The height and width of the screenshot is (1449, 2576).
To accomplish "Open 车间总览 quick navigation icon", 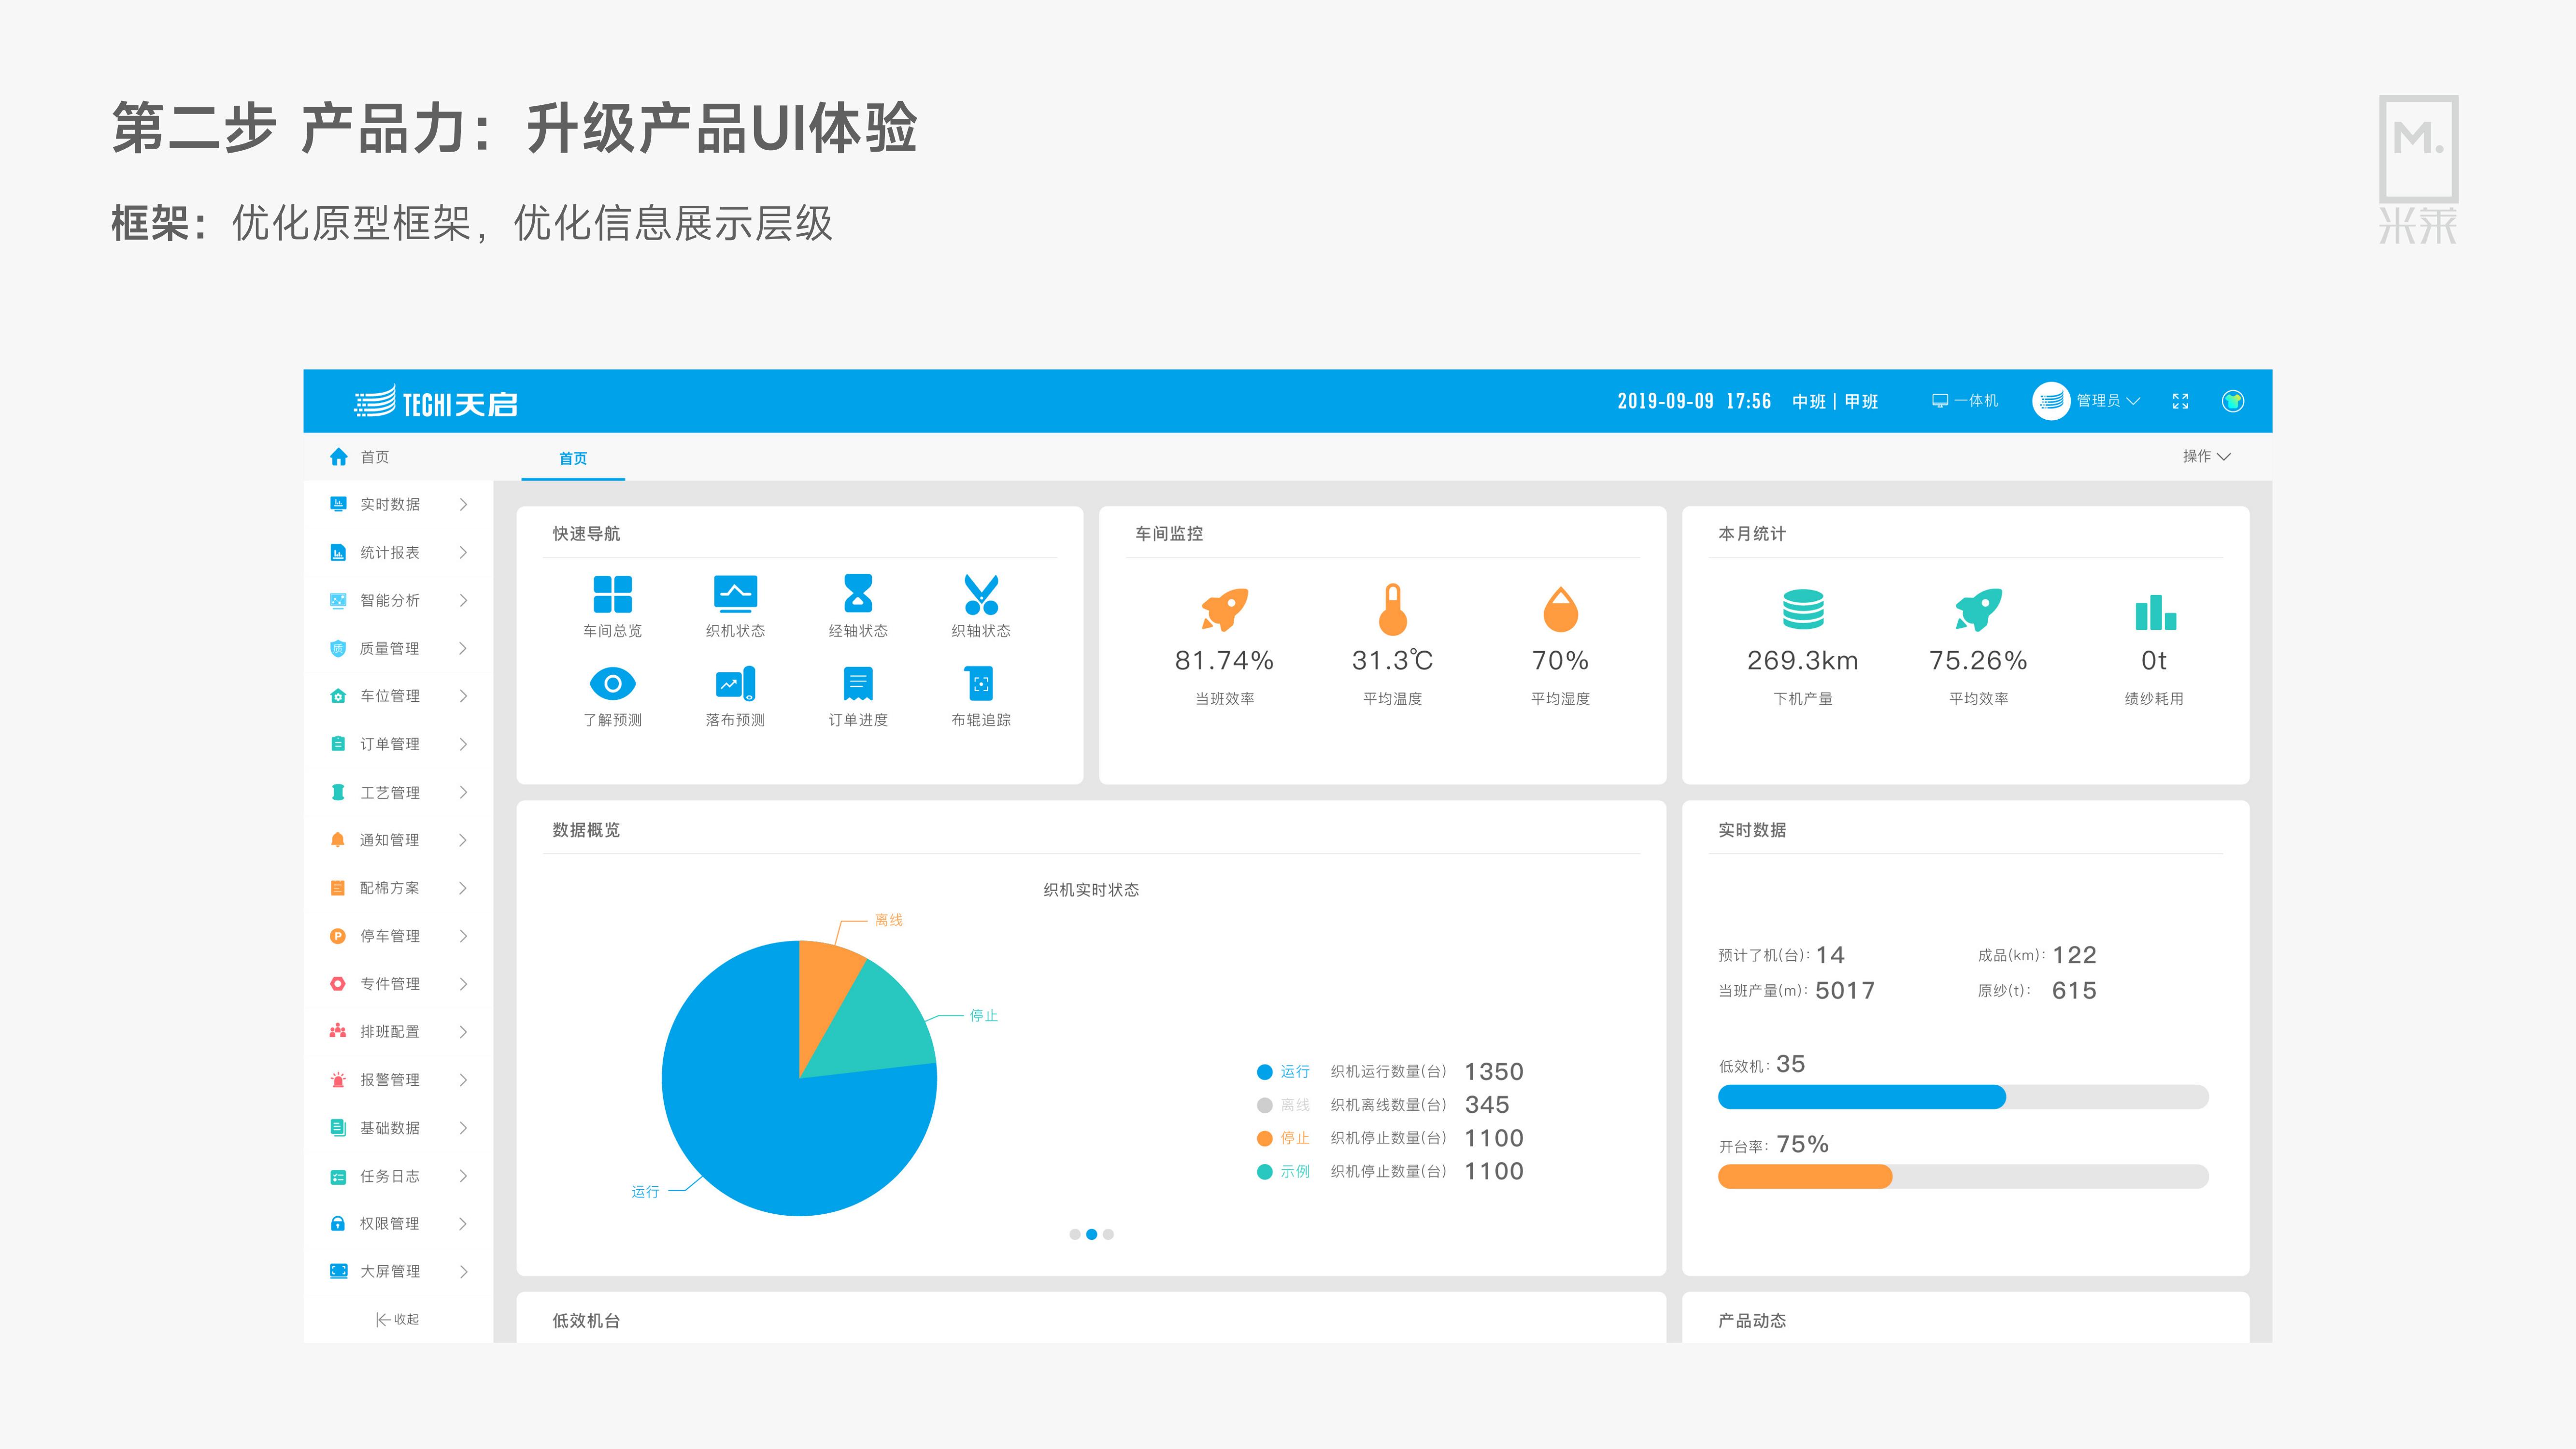I will (x=612, y=594).
